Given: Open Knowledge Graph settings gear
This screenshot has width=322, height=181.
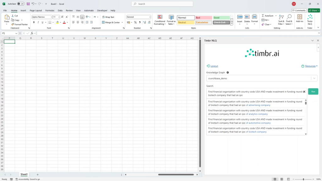Looking at the screenshot, I should [x=228, y=73].
